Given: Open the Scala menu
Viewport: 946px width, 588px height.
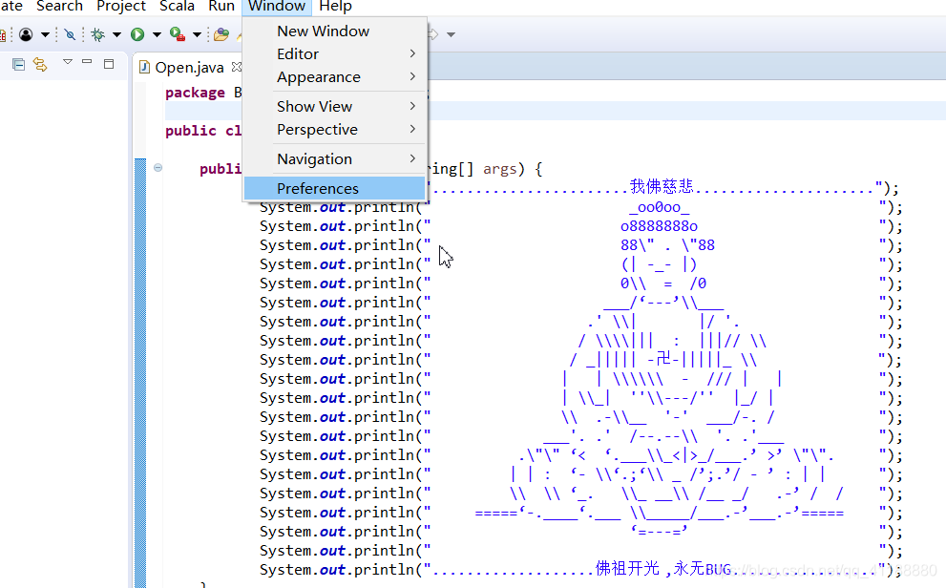Looking at the screenshot, I should coord(177,7).
